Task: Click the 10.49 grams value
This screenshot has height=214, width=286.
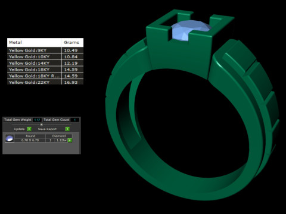Action: tap(71, 51)
